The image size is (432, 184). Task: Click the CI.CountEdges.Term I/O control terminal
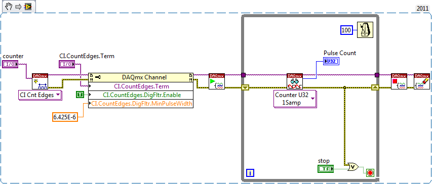(67, 65)
